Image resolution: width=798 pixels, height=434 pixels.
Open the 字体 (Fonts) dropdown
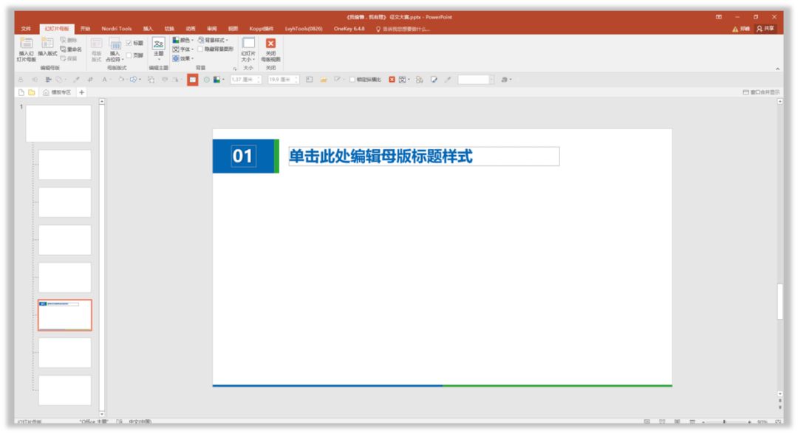[x=183, y=49]
